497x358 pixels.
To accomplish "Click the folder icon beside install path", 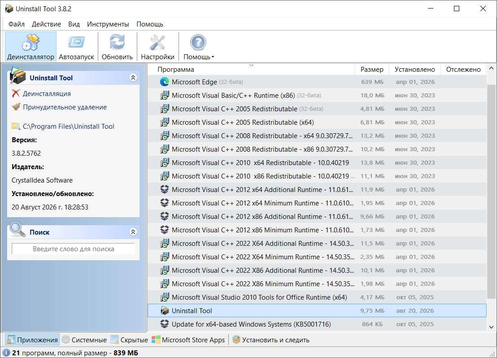I will pos(16,126).
